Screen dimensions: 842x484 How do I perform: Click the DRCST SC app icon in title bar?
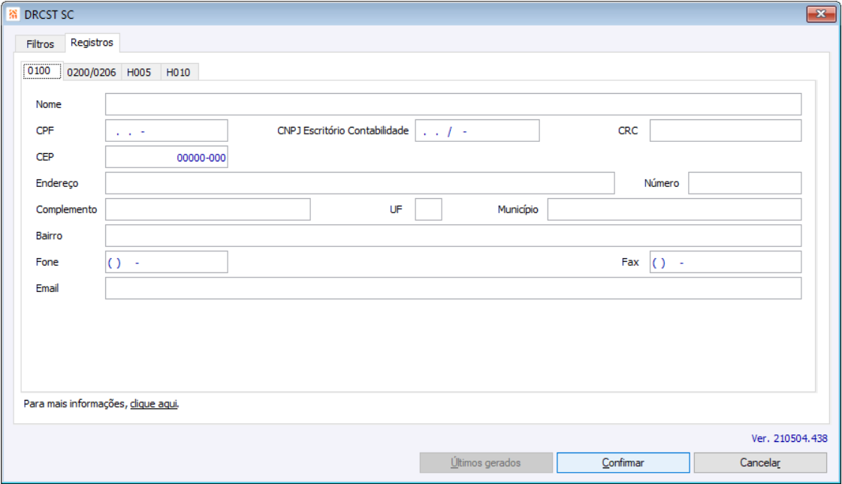[13, 14]
